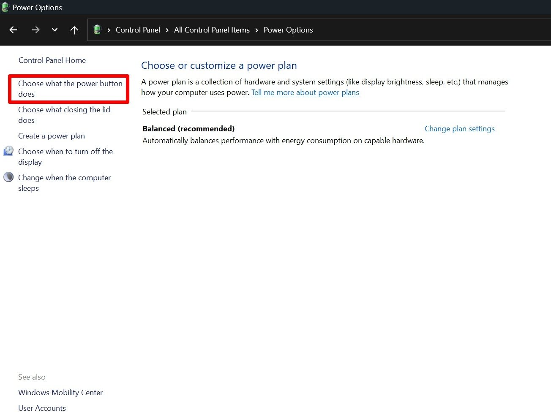551x418 pixels.
Task: Click the 'Choose or customize a power plan' heading
Action: point(219,65)
